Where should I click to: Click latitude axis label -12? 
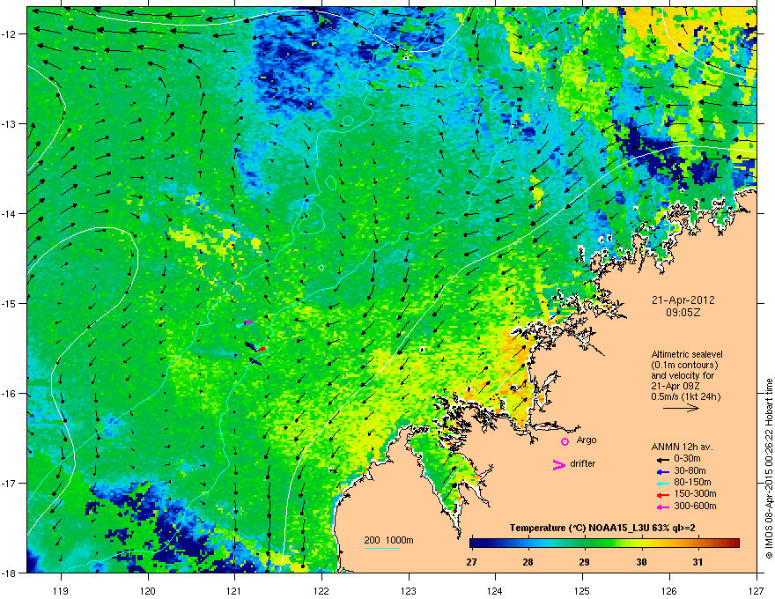coord(9,34)
